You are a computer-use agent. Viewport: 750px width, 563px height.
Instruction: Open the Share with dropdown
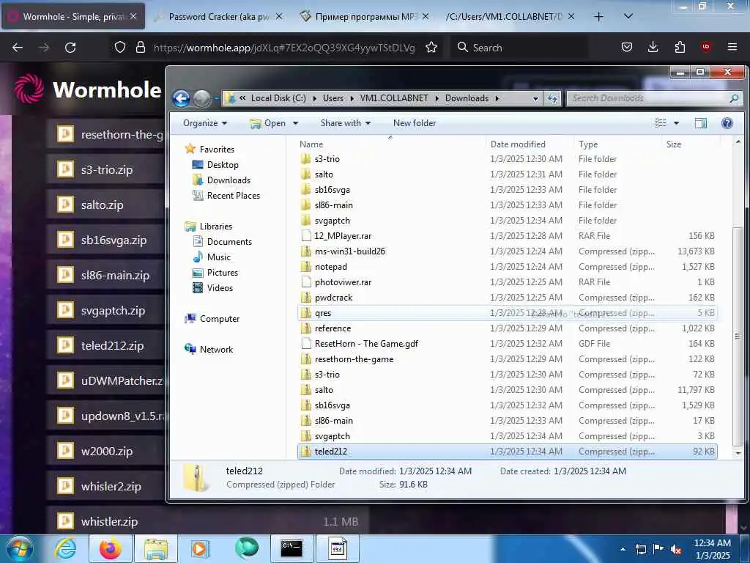346,123
